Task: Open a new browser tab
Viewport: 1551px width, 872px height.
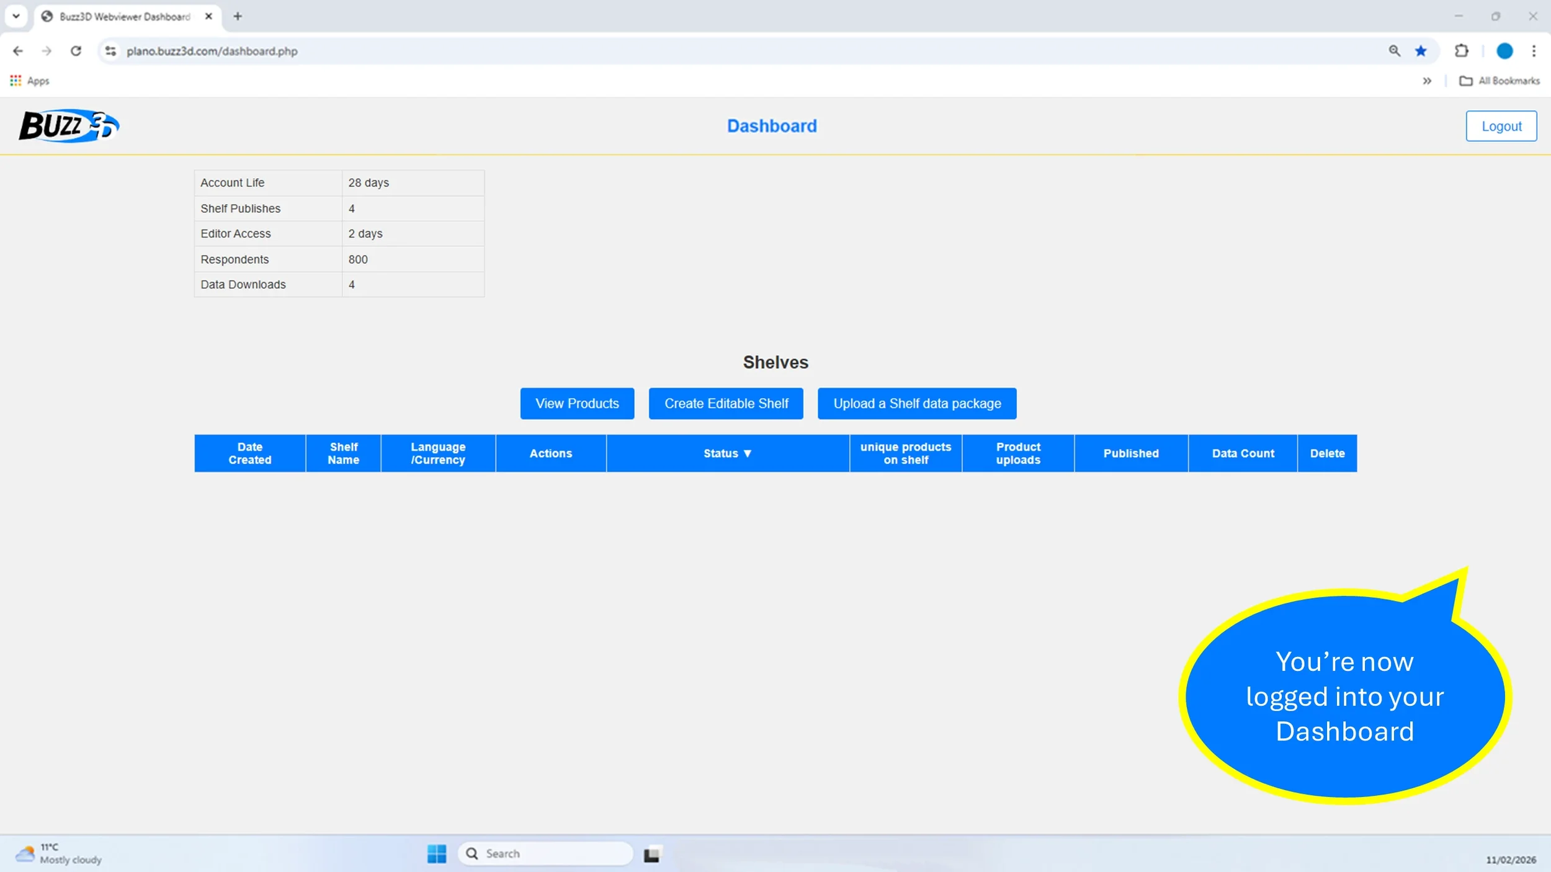Action: point(238,16)
